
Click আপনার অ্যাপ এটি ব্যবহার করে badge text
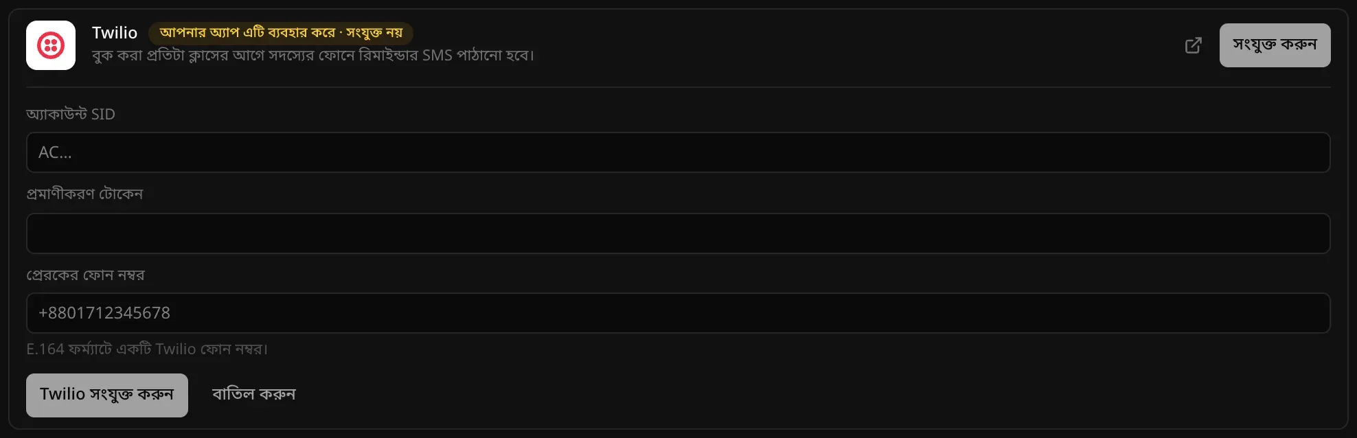tap(247, 33)
